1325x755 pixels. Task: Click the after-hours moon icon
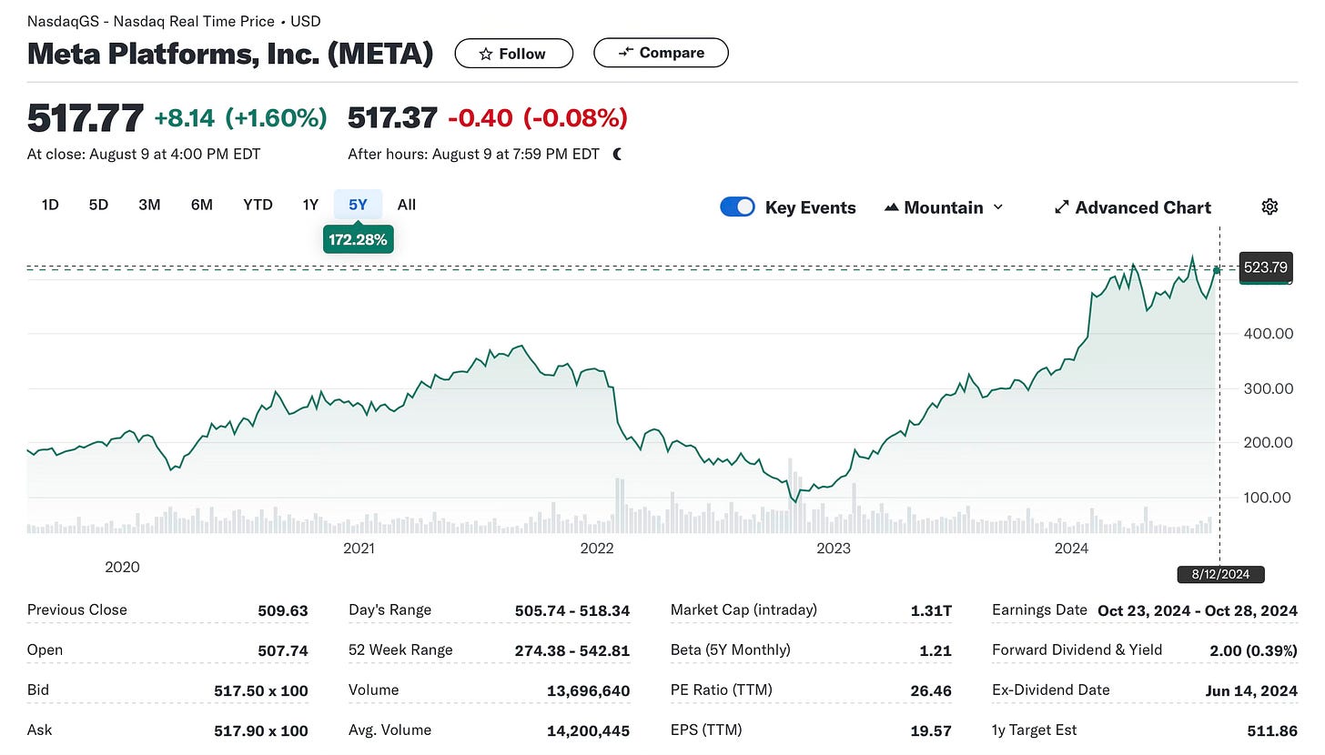tap(618, 154)
